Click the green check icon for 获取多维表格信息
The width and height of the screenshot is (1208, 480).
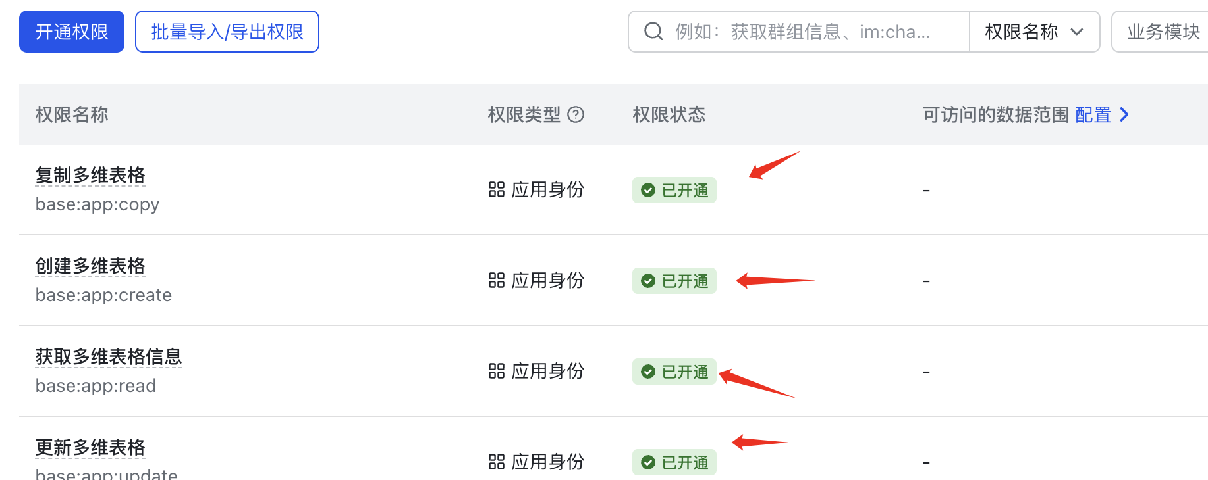(x=648, y=372)
